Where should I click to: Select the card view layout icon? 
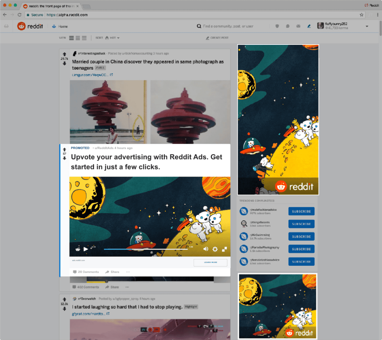[71, 38]
